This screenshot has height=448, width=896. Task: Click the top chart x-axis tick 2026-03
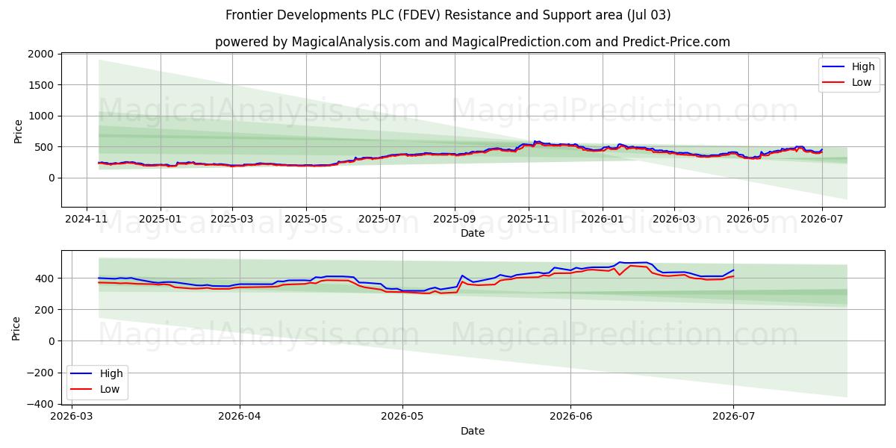tap(674, 219)
